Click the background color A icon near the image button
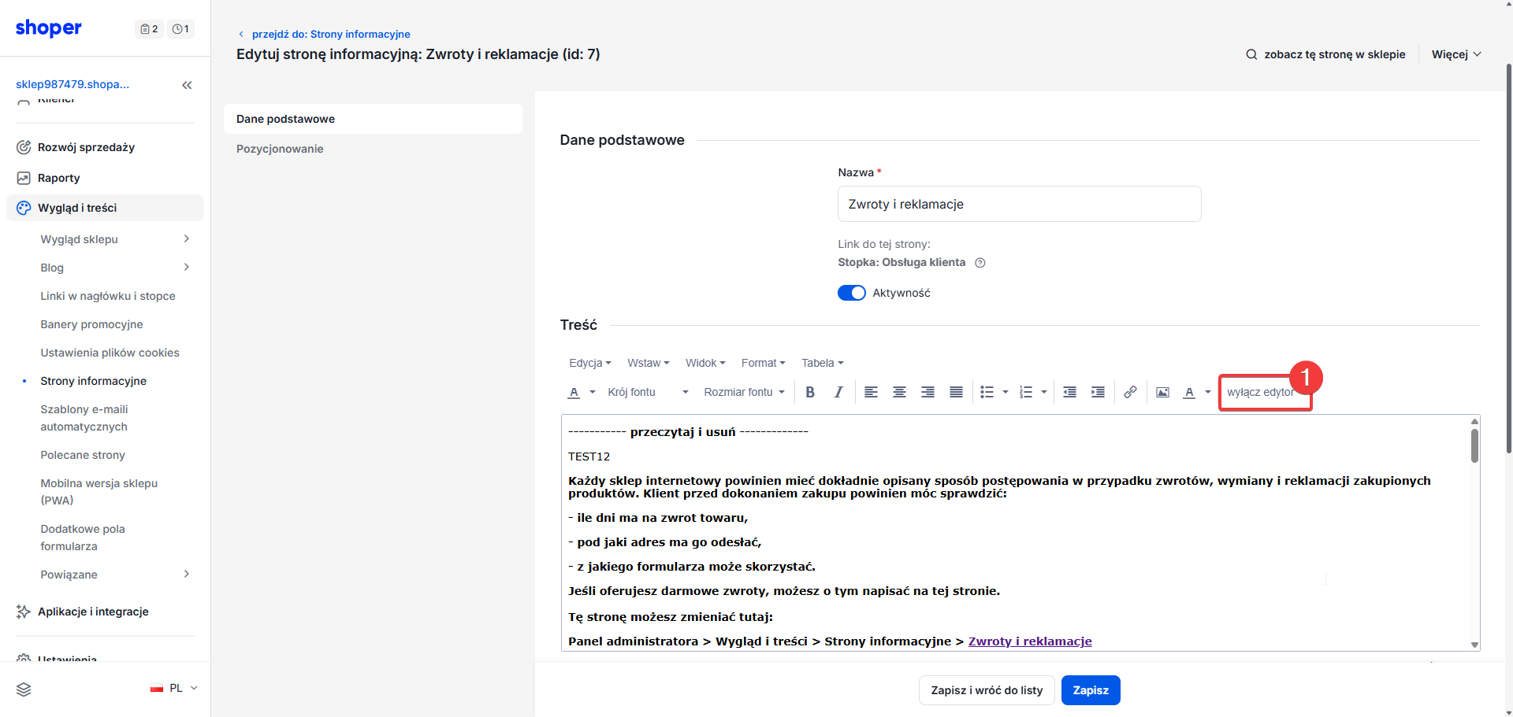This screenshot has height=717, width=1513. [x=1189, y=392]
